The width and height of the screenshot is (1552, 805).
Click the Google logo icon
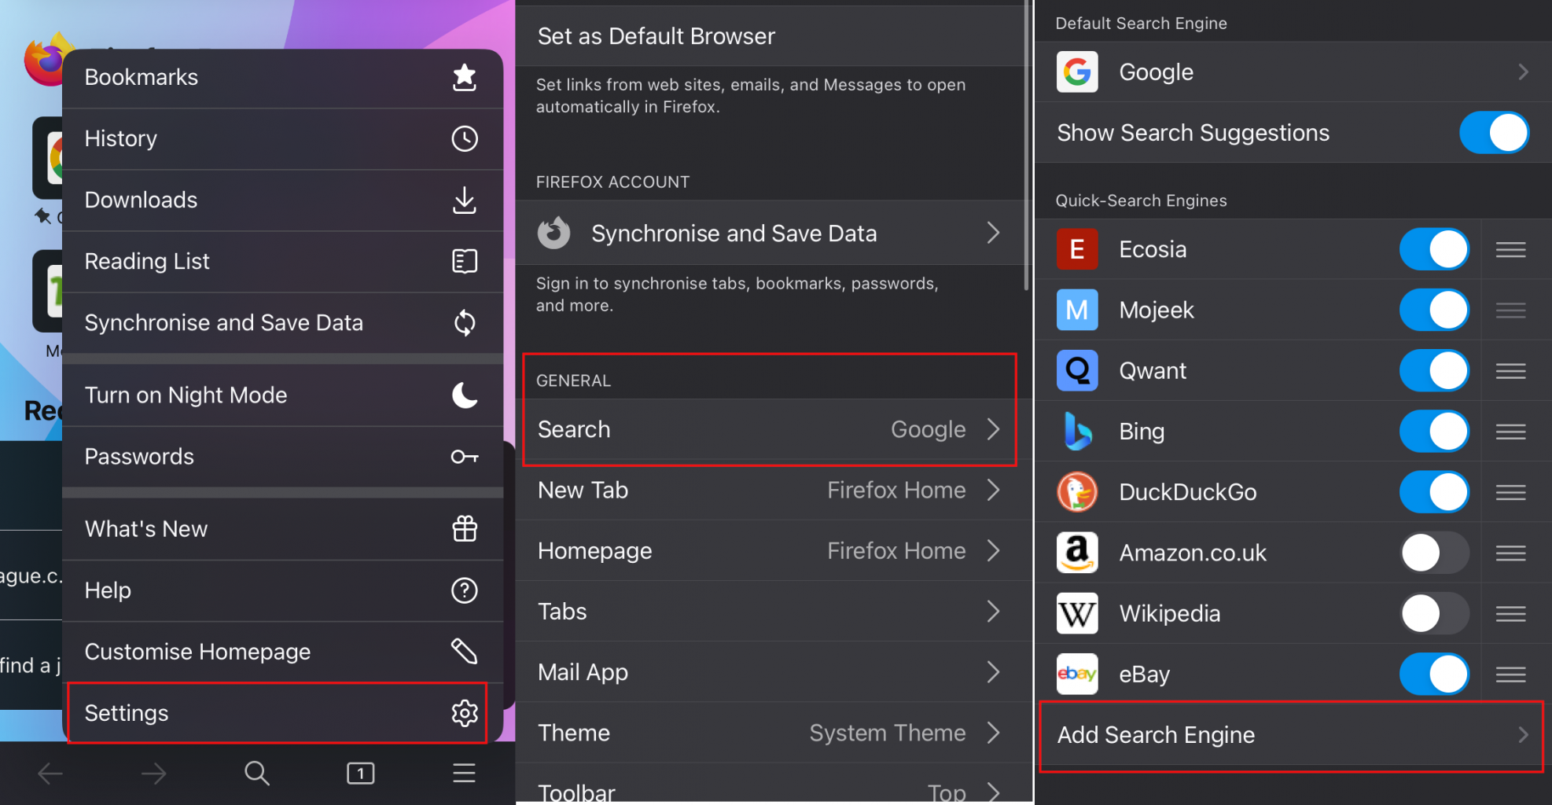(x=1077, y=72)
